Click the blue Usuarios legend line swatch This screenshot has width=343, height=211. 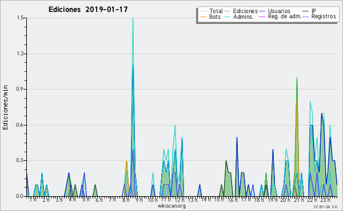tap(262, 11)
